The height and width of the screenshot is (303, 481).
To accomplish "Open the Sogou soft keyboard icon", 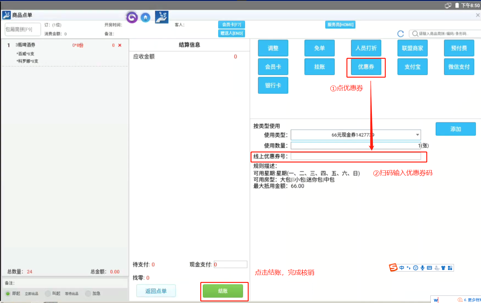I will [x=429, y=268].
